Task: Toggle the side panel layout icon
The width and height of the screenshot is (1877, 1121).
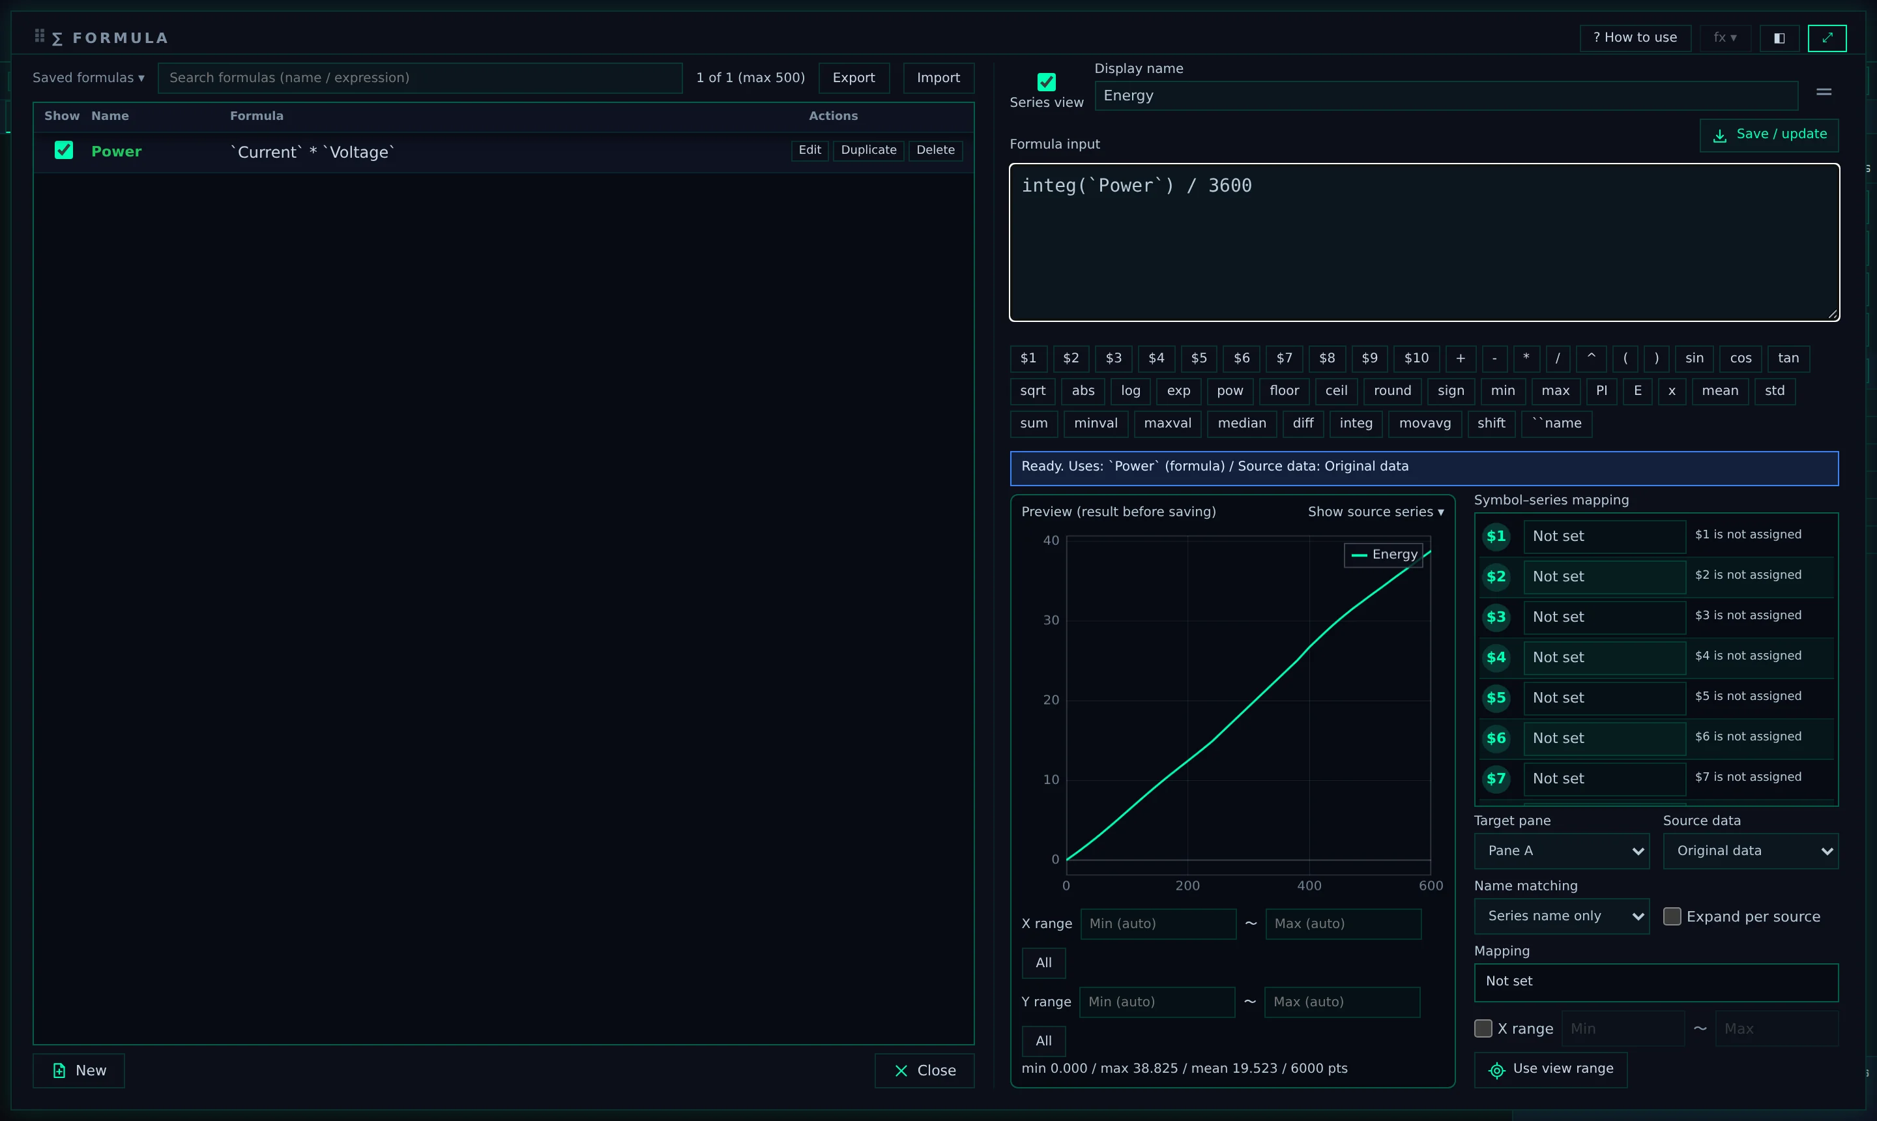Action: coord(1779,38)
